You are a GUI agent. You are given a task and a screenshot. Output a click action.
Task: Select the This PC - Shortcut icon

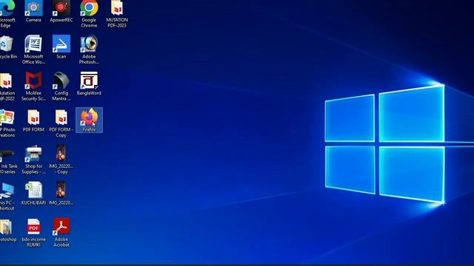(7, 197)
